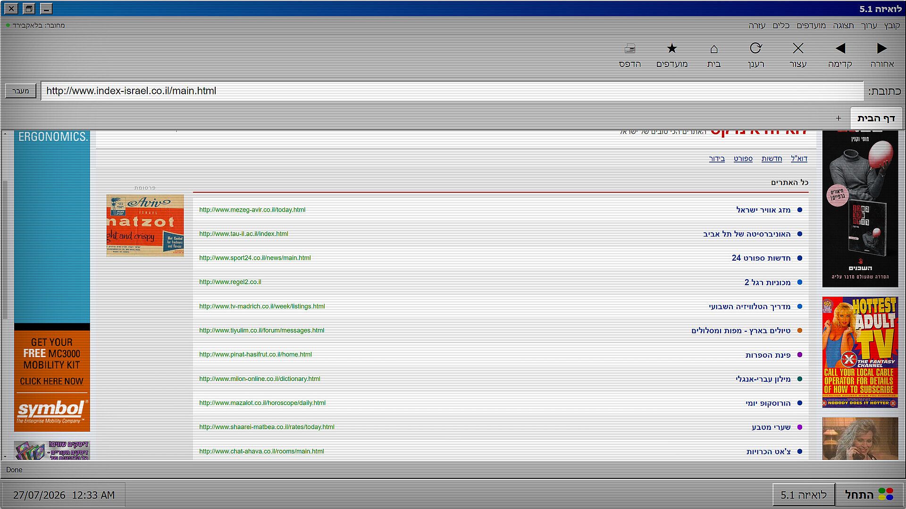This screenshot has height=509, width=906.
Task: Click the דיסקים שווים discs banner
Action: tap(52, 450)
